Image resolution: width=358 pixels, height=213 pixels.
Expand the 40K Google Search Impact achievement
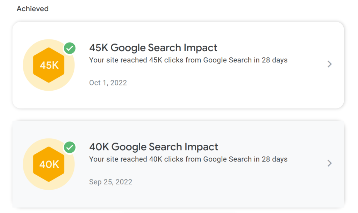click(x=329, y=163)
